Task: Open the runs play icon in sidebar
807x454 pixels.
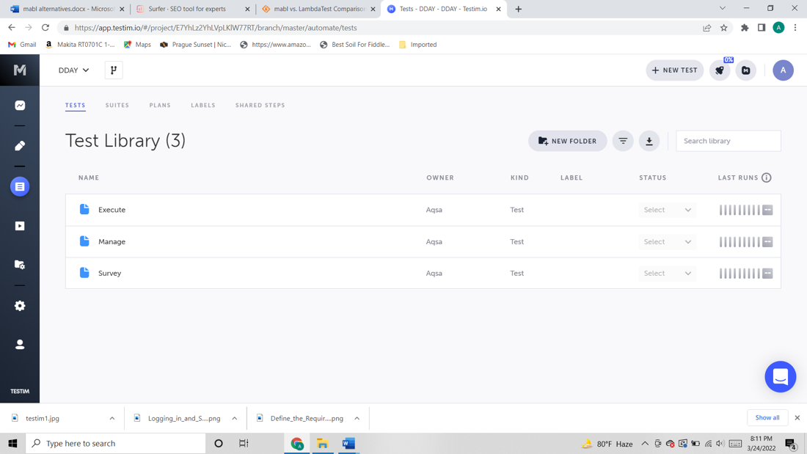Action: point(20,226)
